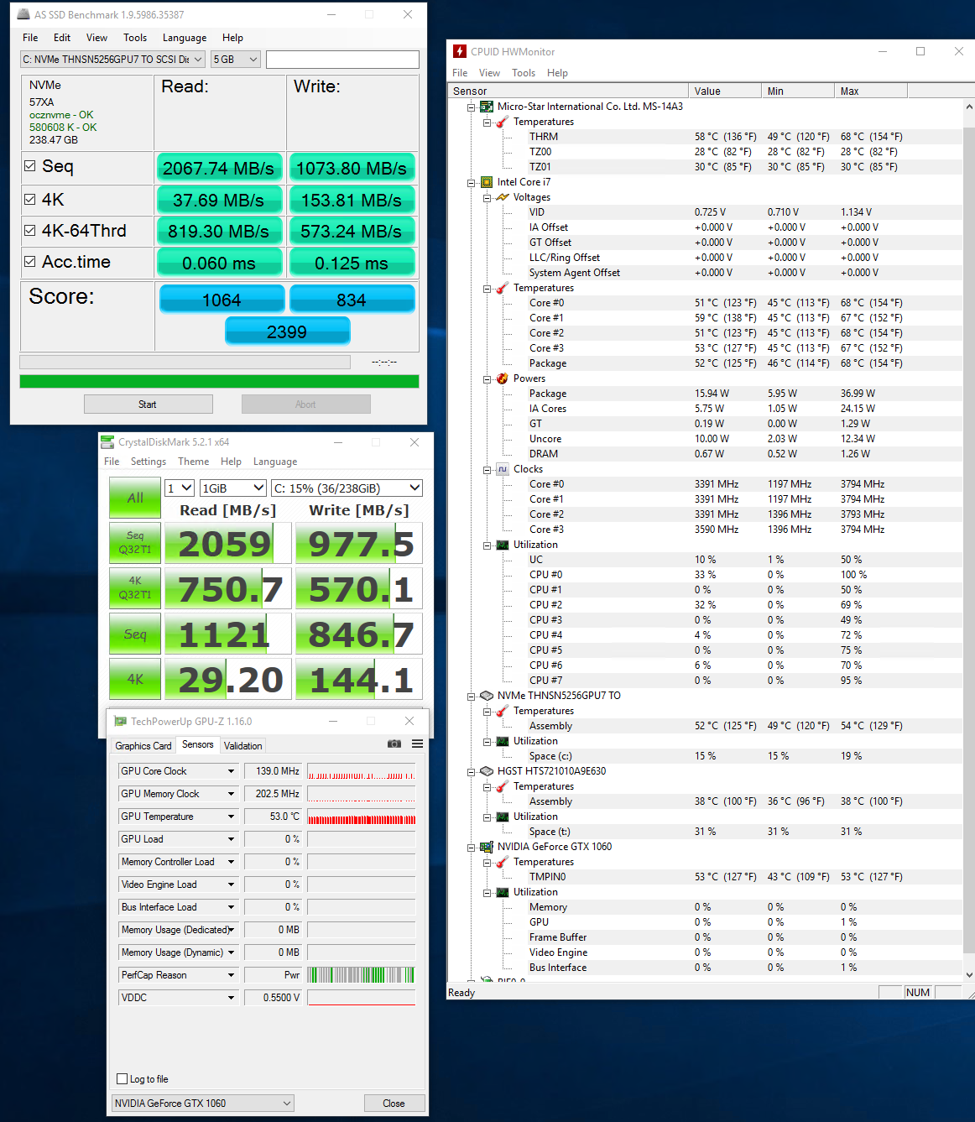
Task: Uncheck the Seq test in AS SSD
Action: (30, 166)
